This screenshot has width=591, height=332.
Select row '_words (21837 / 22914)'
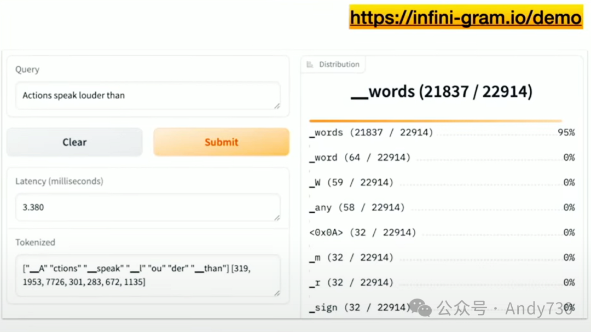(442, 133)
